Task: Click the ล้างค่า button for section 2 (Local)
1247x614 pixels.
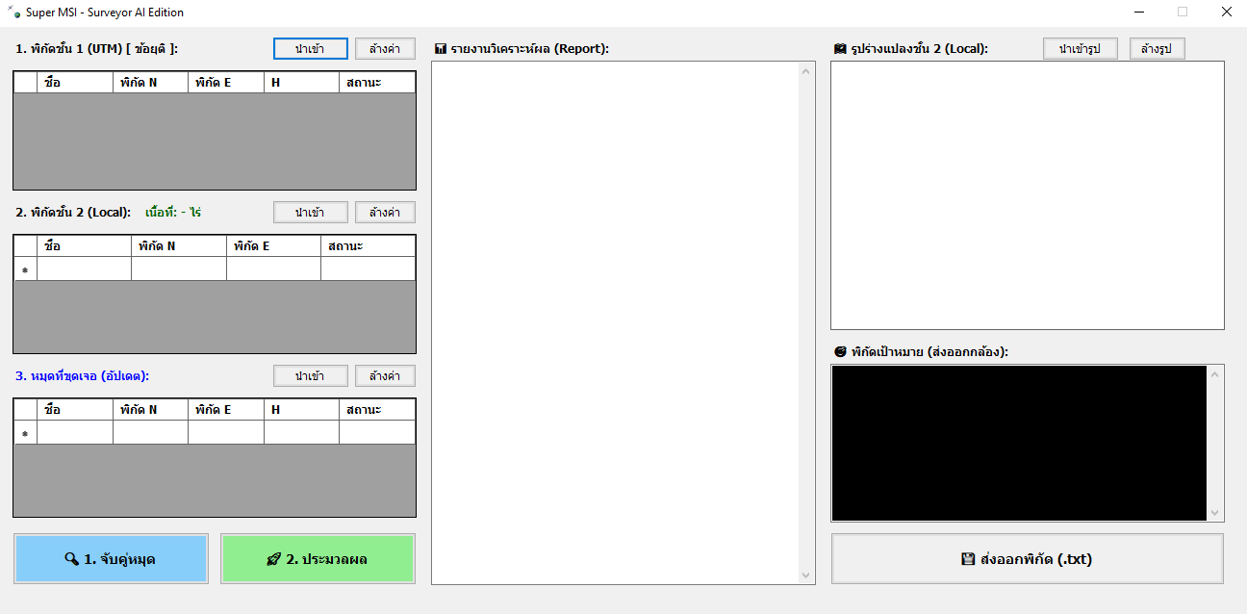Action: pyautogui.click(x=385, y=212)
